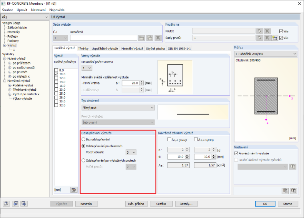Image resolution: width=304 pixels, height=218 pixels.
Task: Click the help question mark icon
Action: click(6, 204)
